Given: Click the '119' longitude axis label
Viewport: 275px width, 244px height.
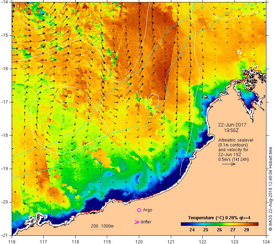Looking at the screenshot, I should pos(107,242).
